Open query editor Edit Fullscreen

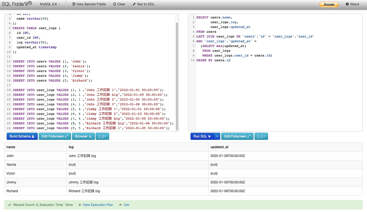[237, 136]
